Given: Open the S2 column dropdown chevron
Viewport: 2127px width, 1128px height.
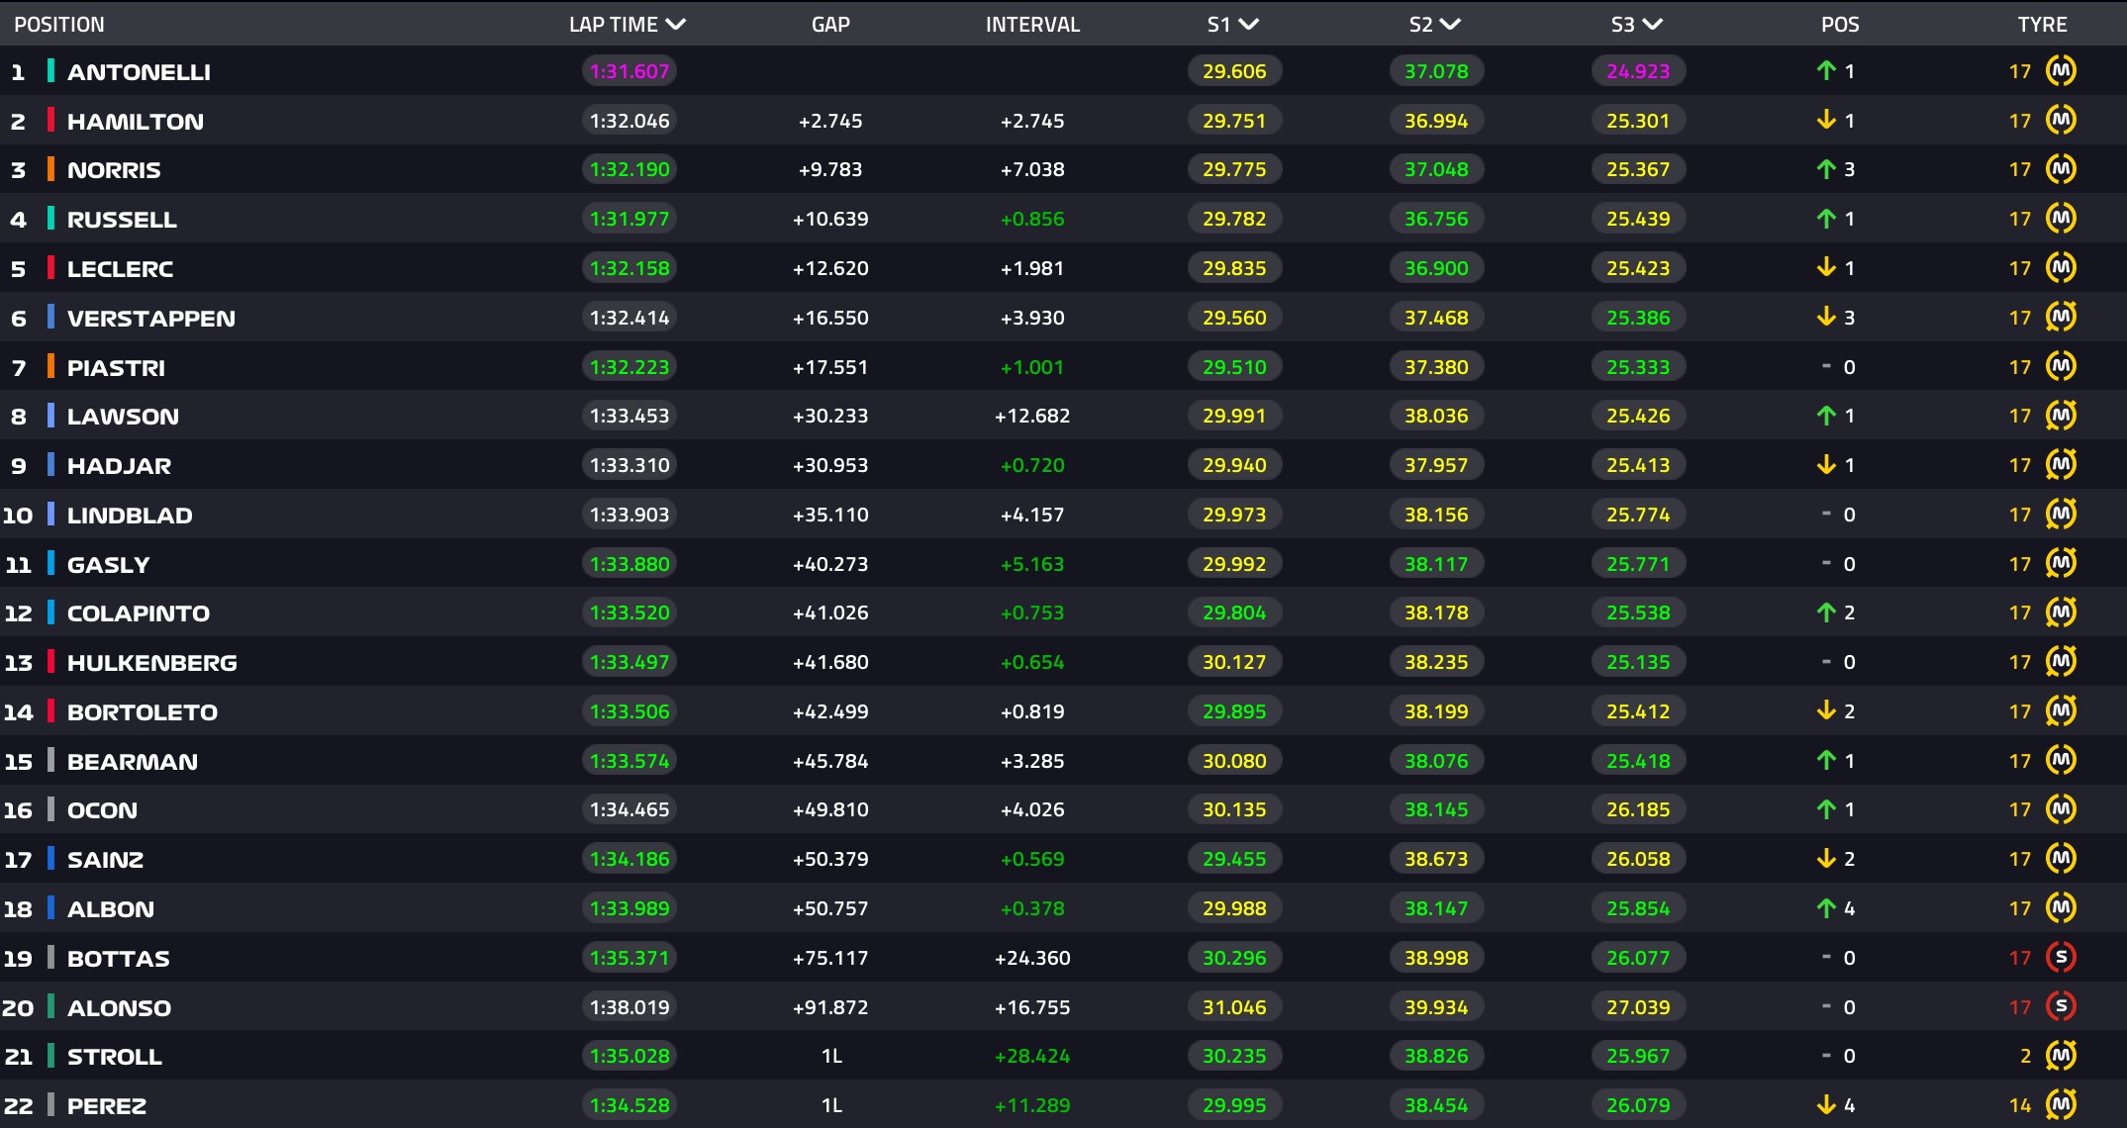Looking at the screenshot, I should tap(1451, 24).
